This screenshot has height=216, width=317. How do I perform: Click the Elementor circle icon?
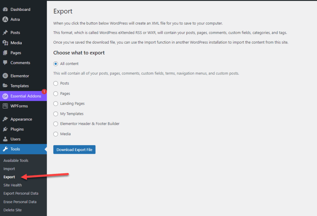[x=5, y=76]
